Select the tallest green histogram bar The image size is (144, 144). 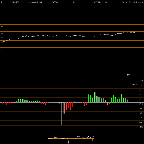pyautogui.click(x=95, y=97)
